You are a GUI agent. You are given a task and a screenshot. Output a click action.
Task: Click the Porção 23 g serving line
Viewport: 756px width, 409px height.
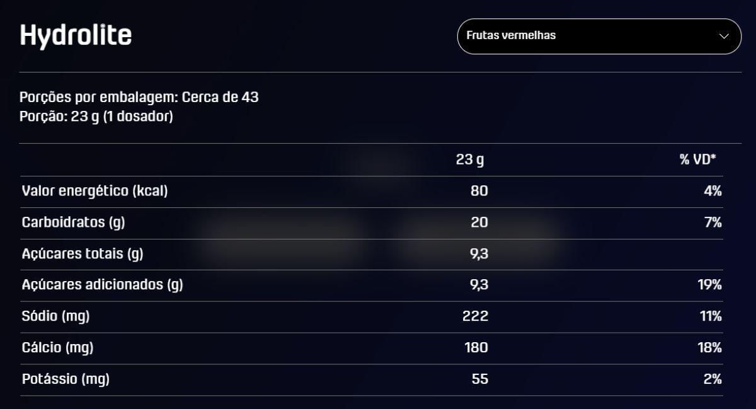tap(96, 117)
